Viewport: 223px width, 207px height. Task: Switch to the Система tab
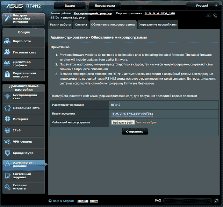click(81, 25)
